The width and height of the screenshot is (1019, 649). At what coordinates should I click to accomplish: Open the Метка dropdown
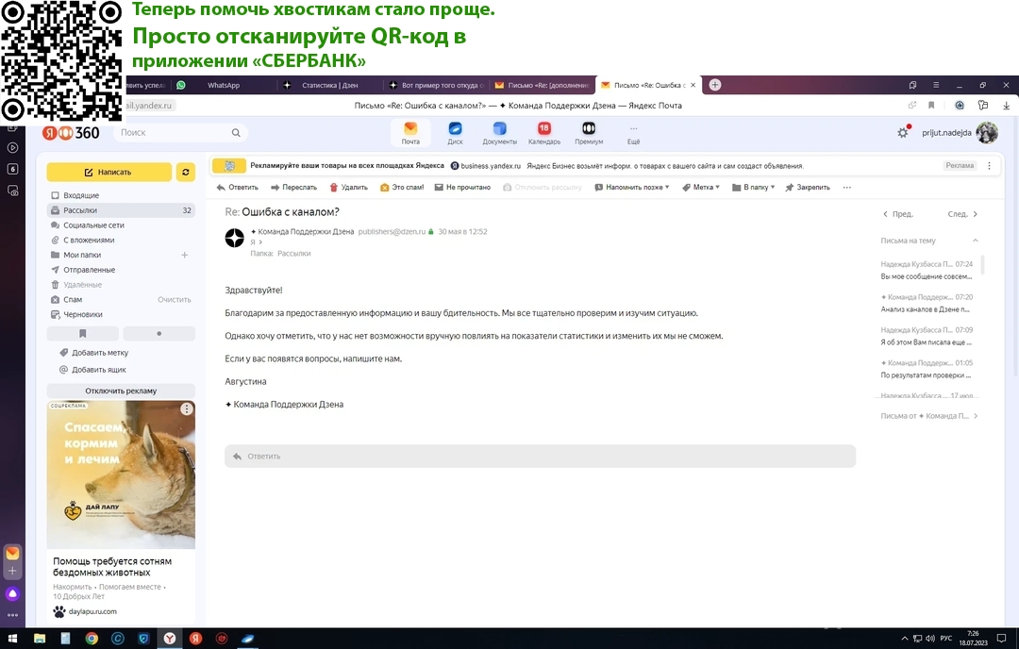tap(700, 187)
